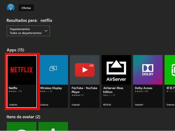This screenshot has width=175, height=131.
Task: Click AirServer Xbox Edition title text
Action: pyautogui.click(x=113, y=90)
